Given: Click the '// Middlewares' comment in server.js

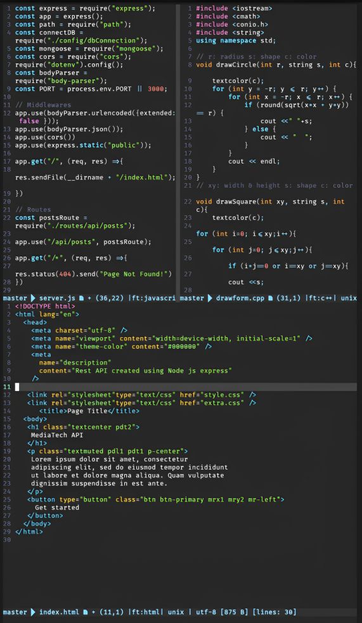Looking at the screenshot, I should 43,105.
